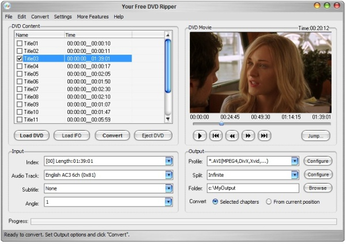The image size is (346, 244).
Task: Click the Play button
Action: point(200,136)
